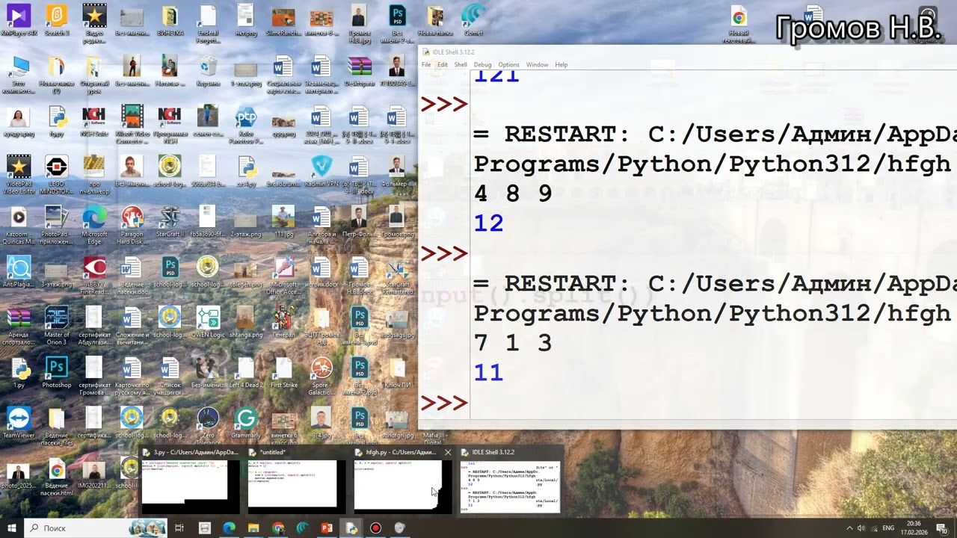Image resolution: width=957 pixels, height=538 pixels.
Task: Open the File menu in IDLE Shell
Action: point(426,65)
